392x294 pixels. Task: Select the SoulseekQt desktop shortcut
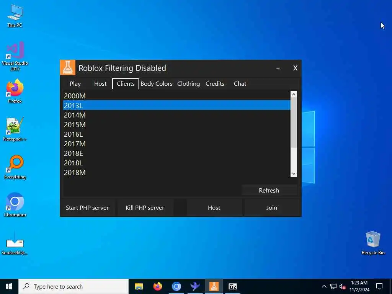point(15,243)
